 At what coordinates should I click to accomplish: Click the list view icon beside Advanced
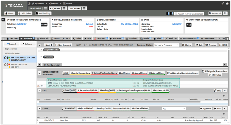[225, 13]
